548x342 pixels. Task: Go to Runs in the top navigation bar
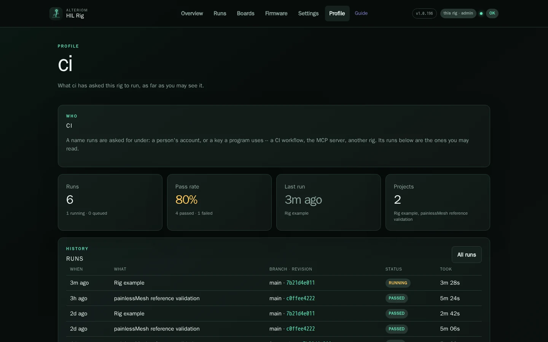point(220,13)
